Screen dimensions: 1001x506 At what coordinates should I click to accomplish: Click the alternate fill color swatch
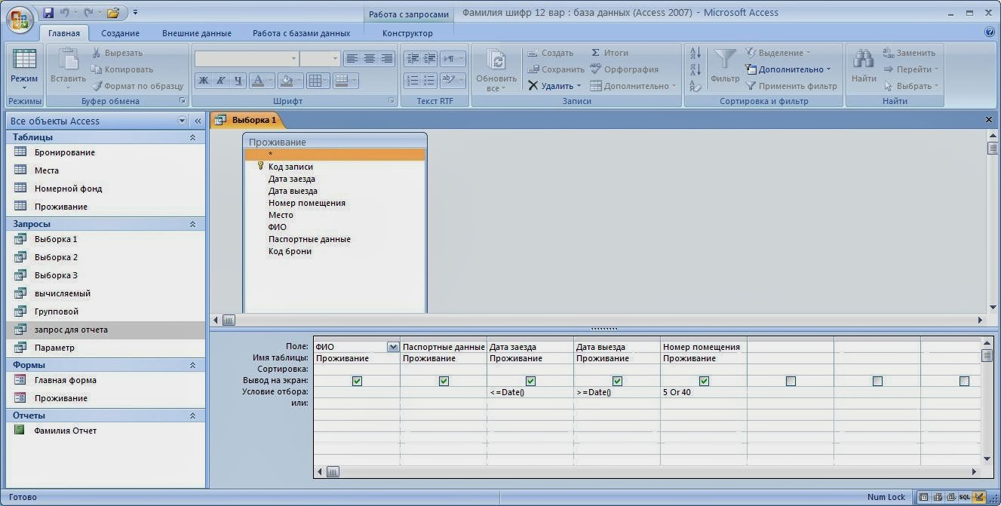click(x=341, y=81)
